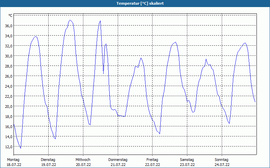
Task: Click the Tuesday temperature peak near 37°C
Action: pos(70,20)
